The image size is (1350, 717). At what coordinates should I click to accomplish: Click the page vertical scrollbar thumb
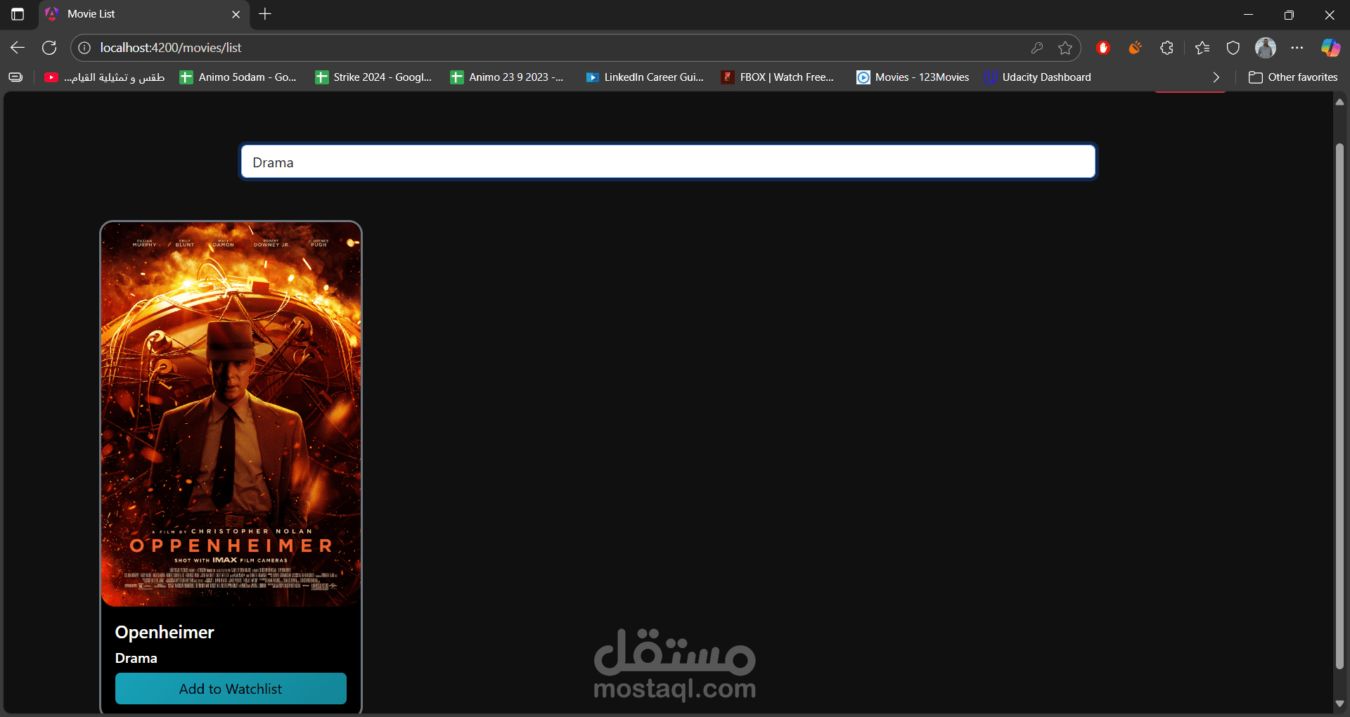(x=1339, y=406)
